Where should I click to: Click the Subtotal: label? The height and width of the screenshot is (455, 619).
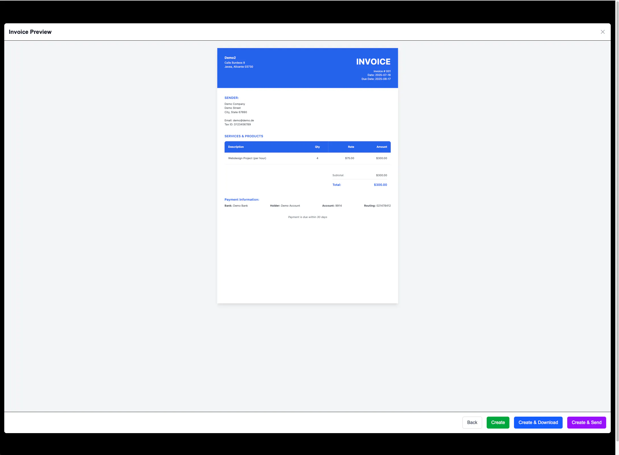(338, 175)
